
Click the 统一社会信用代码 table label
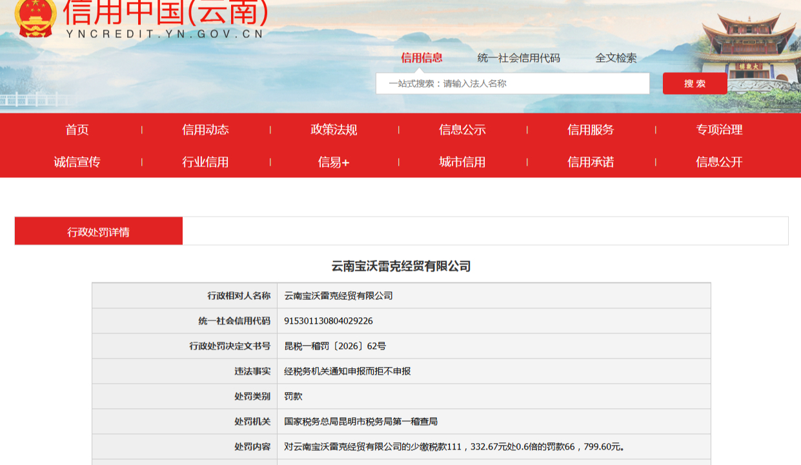234,321
